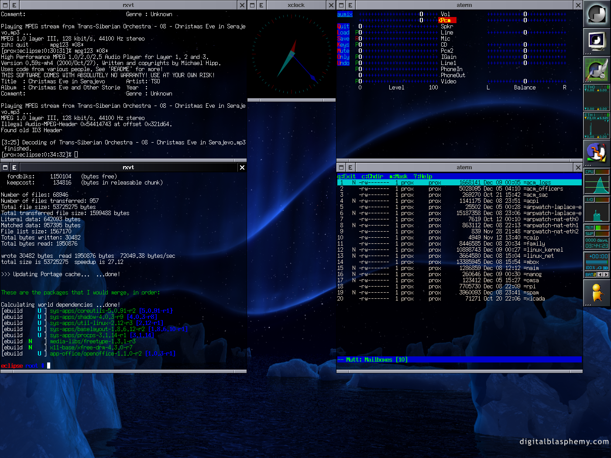Click the E button on the emerge rxvt titlebar
This screenshot has width=611, height=458.
tap(14, 167)
